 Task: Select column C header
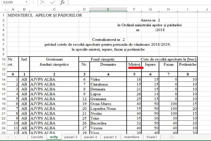(x=54, y=10)
